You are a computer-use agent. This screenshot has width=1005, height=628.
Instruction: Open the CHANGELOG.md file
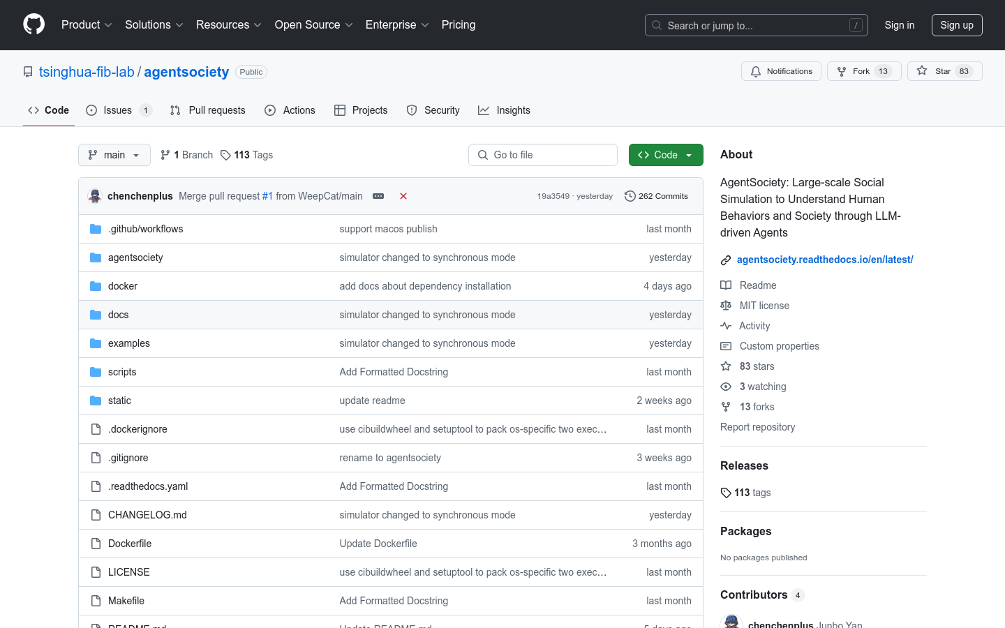[147, 515]
